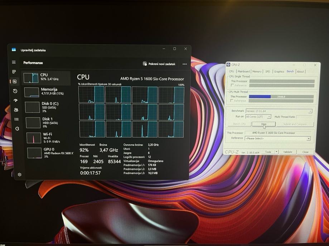Viewport: 329px width, 246px height.
Task: Open App history icon in Task Manager sidebar
Action: click(15, 91)
